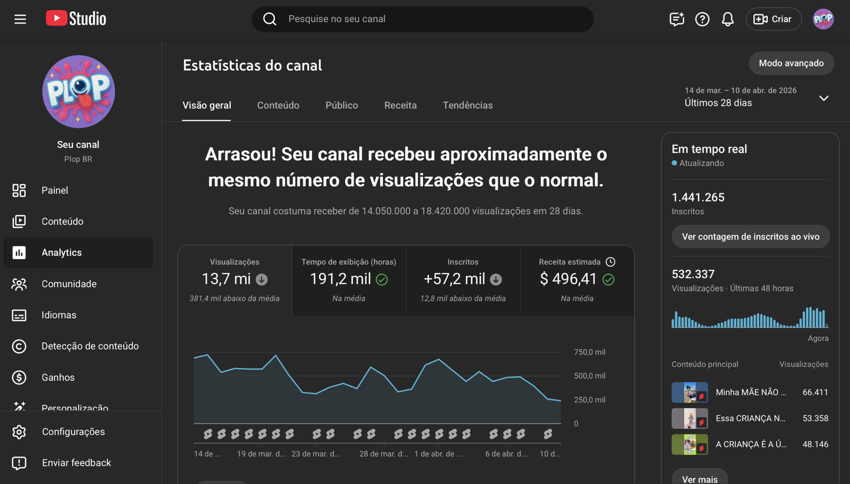Click the Inscritos down arrow indicator
The width and height of the screenshot is (850, 484).
496,279
